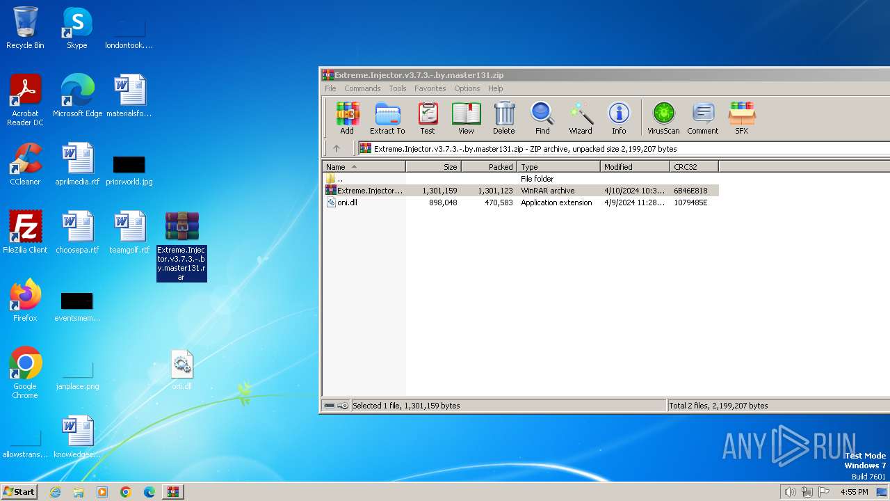The height and width of the screenshot is (501, 890).
Task: Click the Find toolbar icon
Action: click(x=542, y=118)
